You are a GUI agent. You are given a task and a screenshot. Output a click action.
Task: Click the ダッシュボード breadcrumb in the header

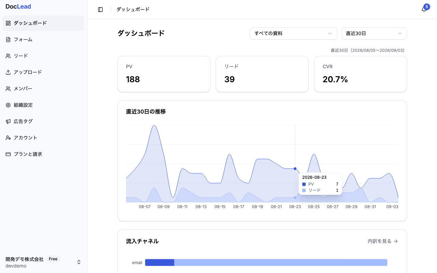click(133, 10)
